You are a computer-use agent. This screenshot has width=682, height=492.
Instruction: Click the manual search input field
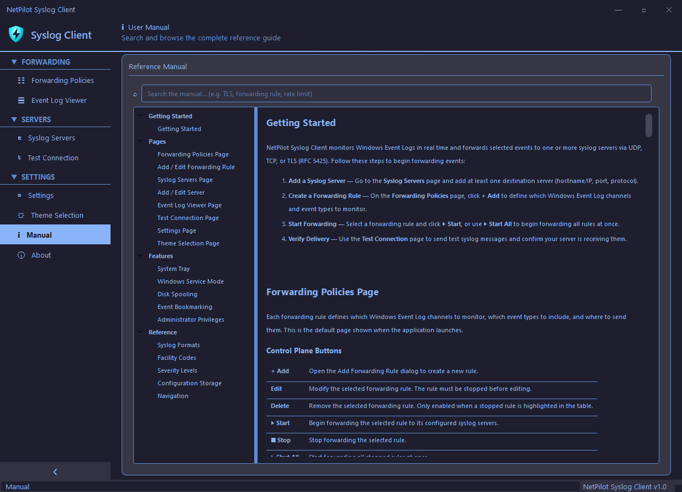click(x=396, y=93)
